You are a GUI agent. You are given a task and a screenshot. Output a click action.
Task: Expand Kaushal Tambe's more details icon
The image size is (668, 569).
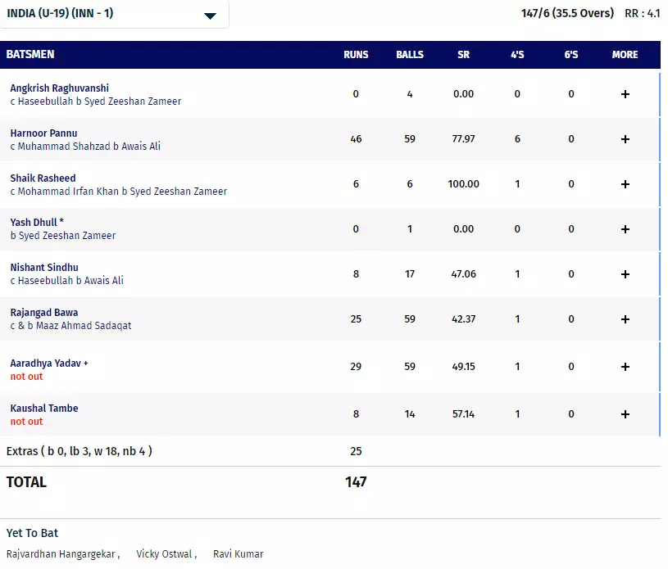(625, 414)
